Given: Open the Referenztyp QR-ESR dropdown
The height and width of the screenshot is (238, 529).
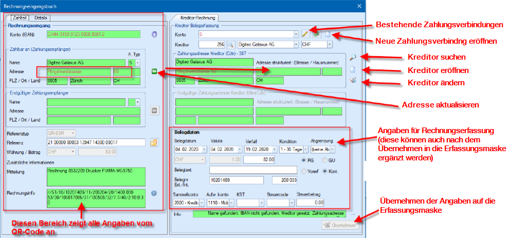Looking at the screenshot, I should click(x=73, y=134).
